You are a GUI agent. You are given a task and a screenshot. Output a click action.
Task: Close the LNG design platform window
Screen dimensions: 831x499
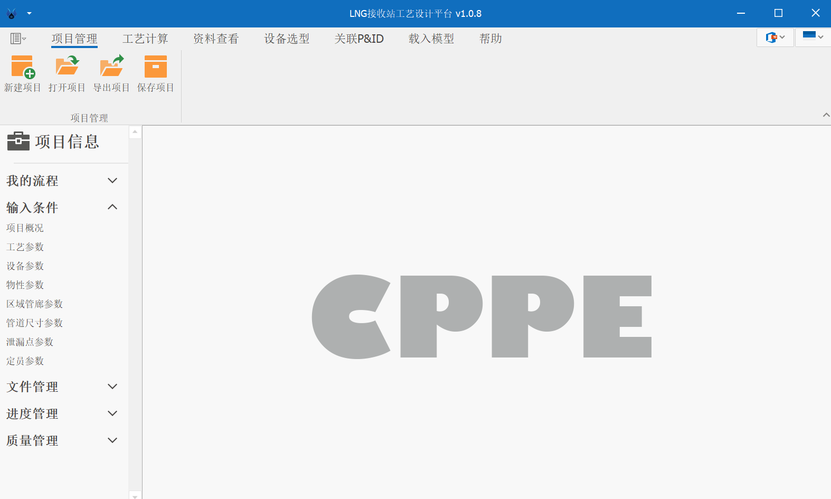click(815, 13)
